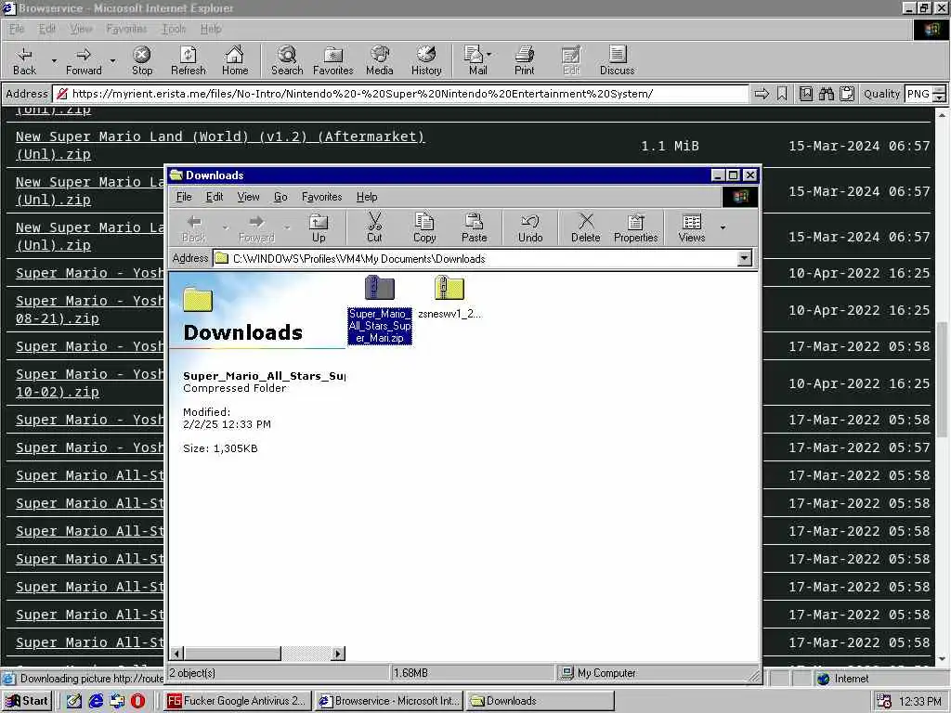The height and width of the screenshot is (713, 951).
Task: Open the Back button dropdown arrow in IE
Action: (x=54, y=60)
